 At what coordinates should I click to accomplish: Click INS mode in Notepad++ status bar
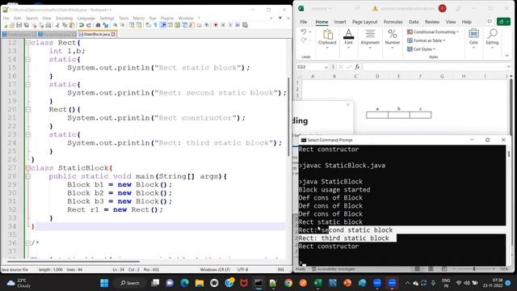coord(281,269)
